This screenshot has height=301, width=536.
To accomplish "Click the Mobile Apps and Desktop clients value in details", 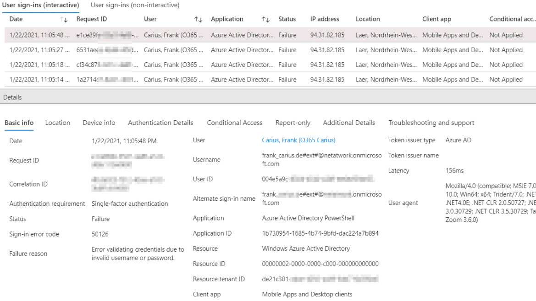I will pyautogui.click(x=307, y=294).
